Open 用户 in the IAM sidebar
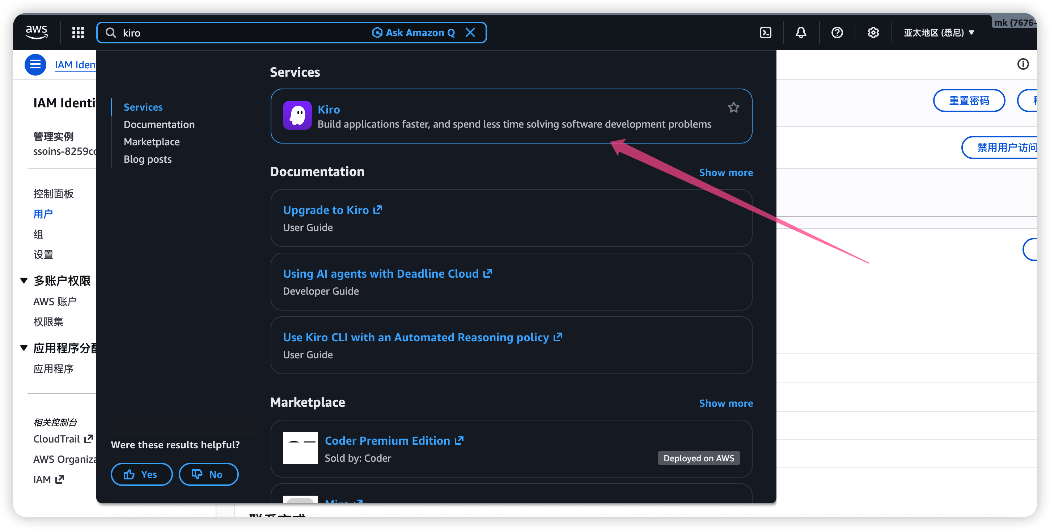Screen dimensions: 1050x530 click(x=43, y=214)
